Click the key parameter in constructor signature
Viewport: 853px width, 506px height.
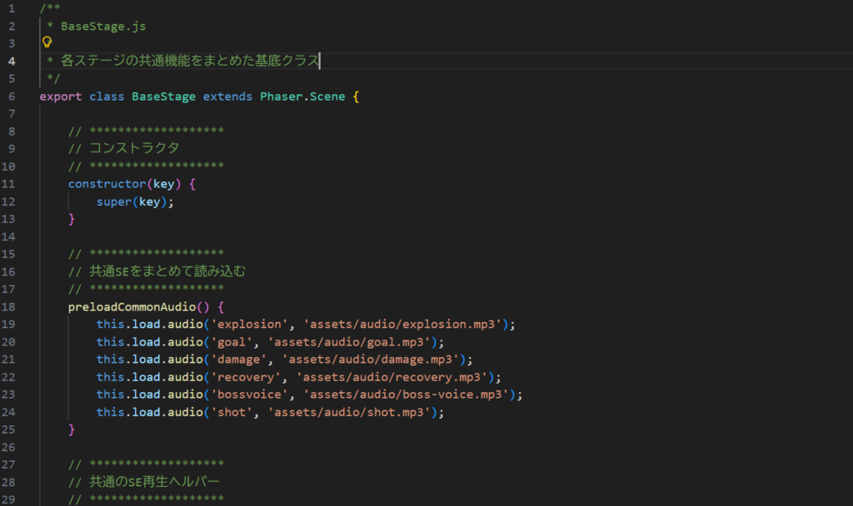(x=163, y=184)
